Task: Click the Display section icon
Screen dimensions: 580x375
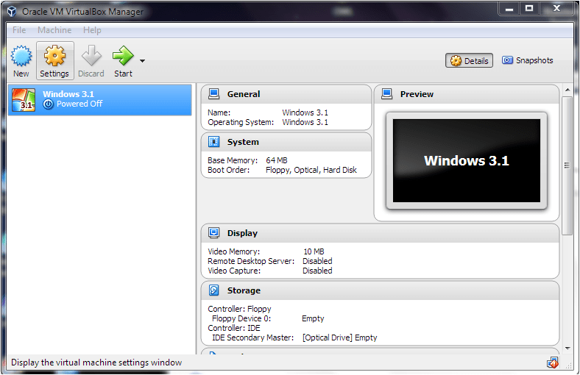Action: pyautogui.click(x=214, y=233)
